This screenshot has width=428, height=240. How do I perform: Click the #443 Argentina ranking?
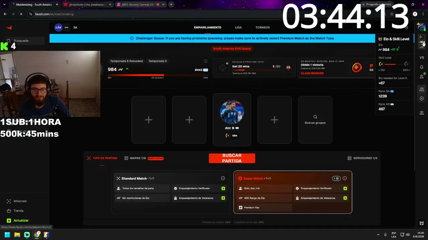point(201,70)
